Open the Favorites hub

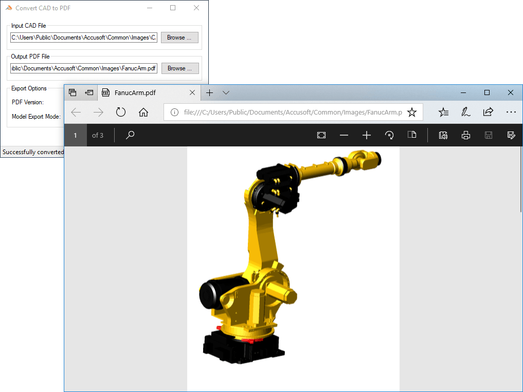[x=443, y=113]
